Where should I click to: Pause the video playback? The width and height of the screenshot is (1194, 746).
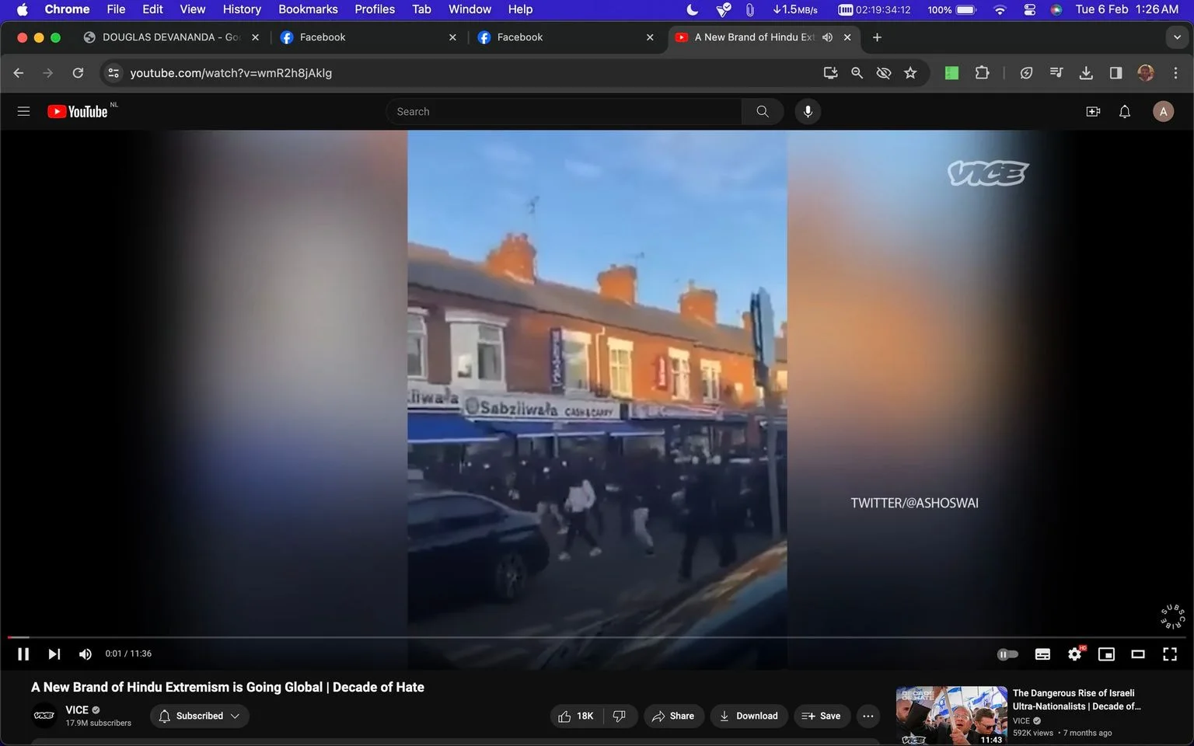(23, 654)
